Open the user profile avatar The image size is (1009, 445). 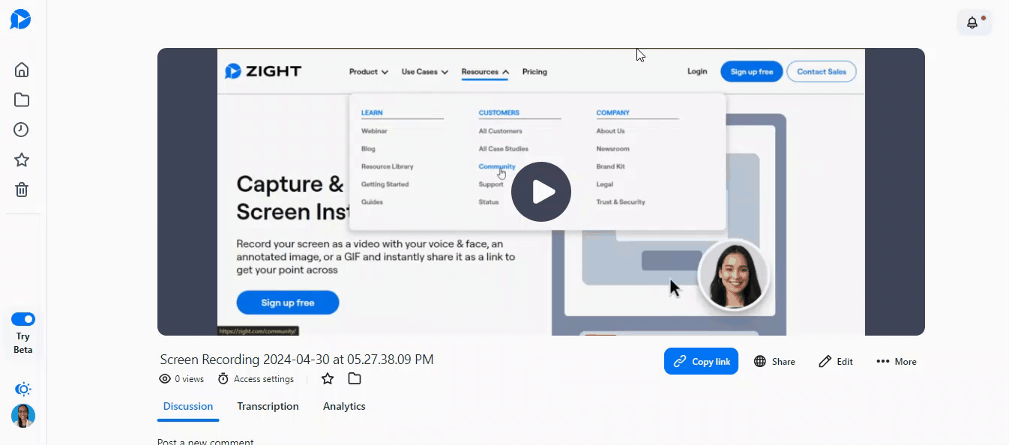(23, 416)
